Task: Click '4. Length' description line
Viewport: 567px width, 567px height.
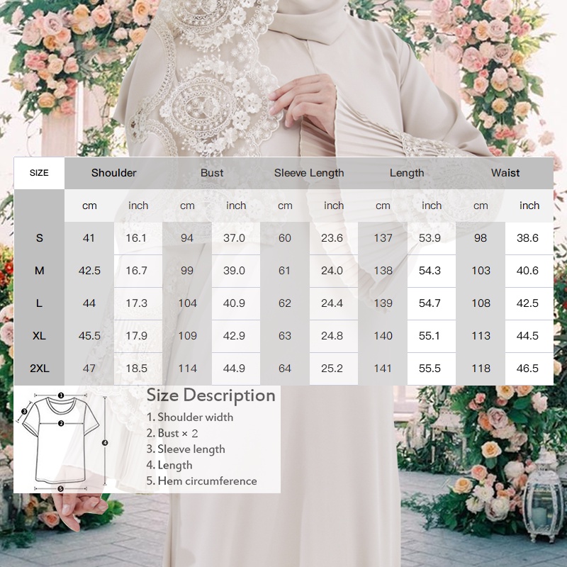Action: point(169,466)
